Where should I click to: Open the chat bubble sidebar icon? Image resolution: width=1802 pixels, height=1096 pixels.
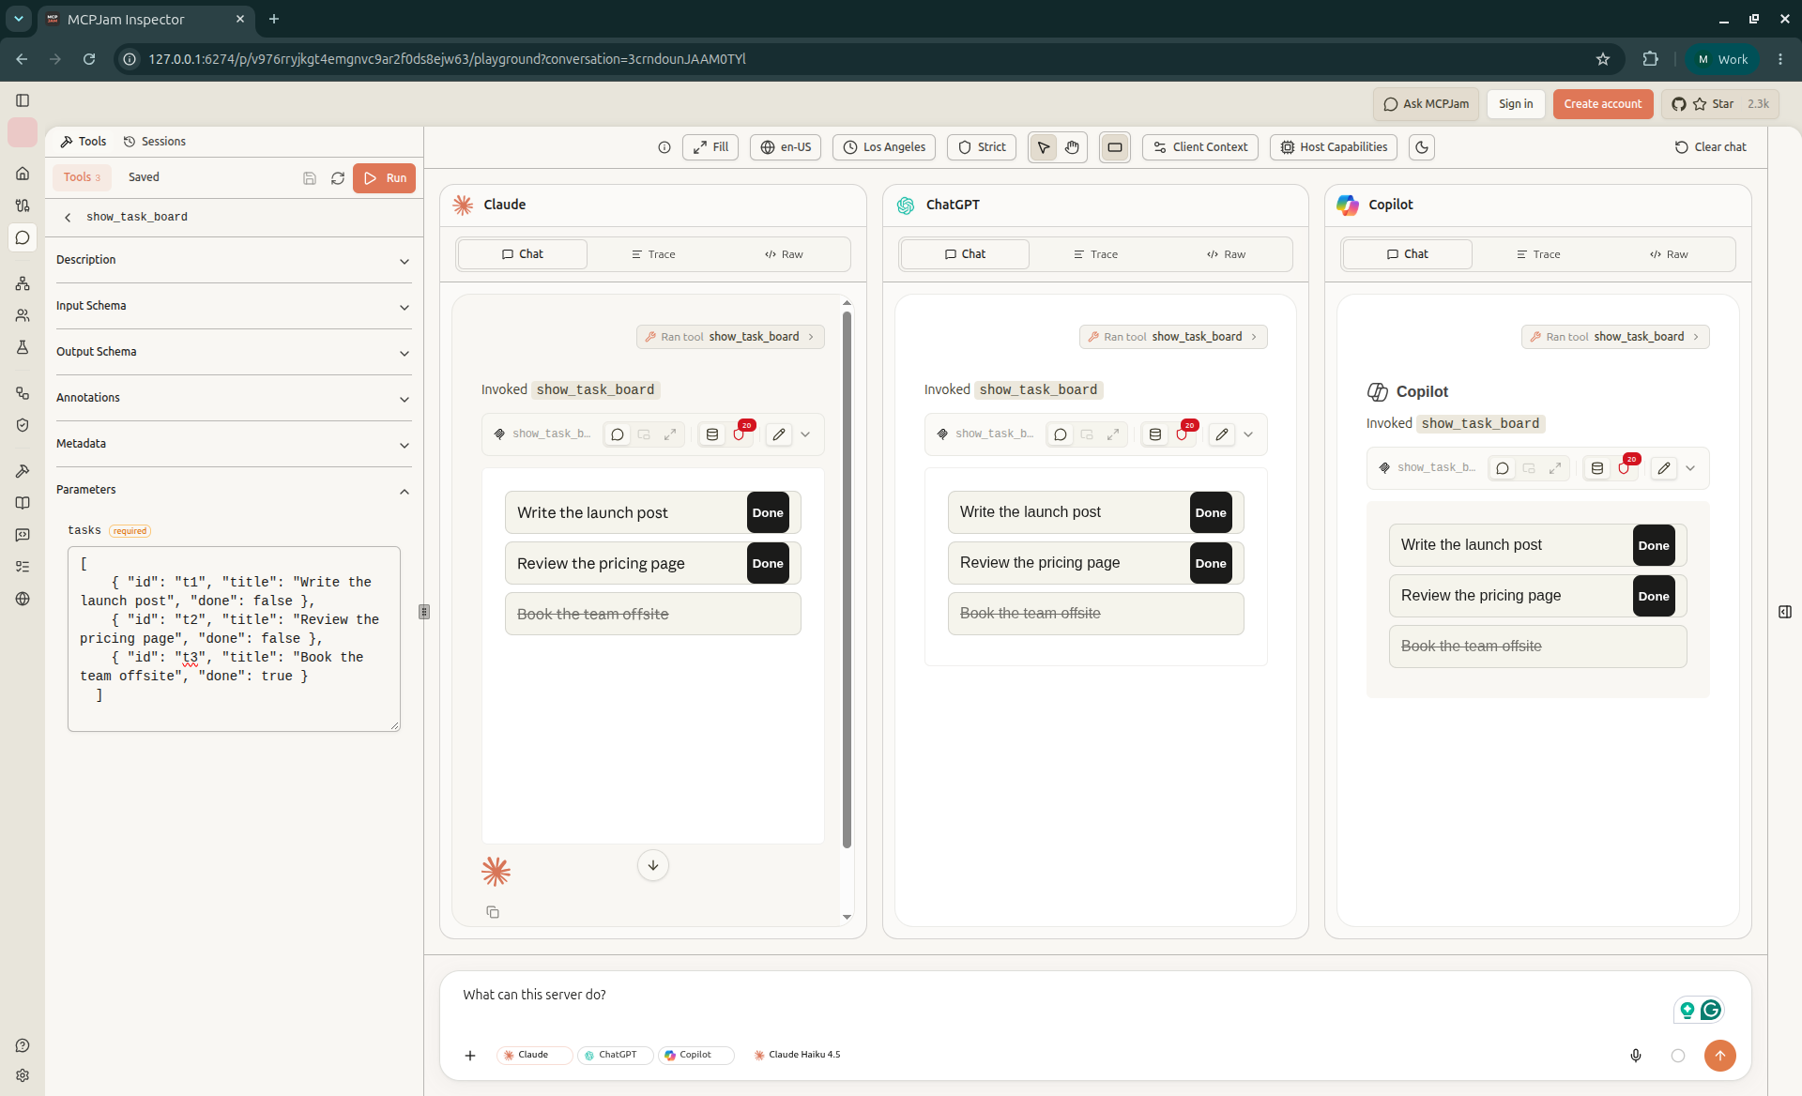click(23, 237)
